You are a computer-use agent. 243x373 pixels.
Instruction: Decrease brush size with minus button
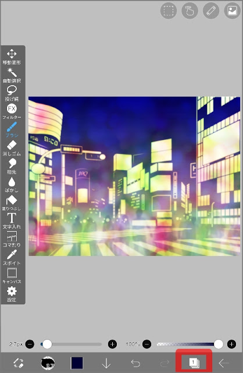point(30,344)
